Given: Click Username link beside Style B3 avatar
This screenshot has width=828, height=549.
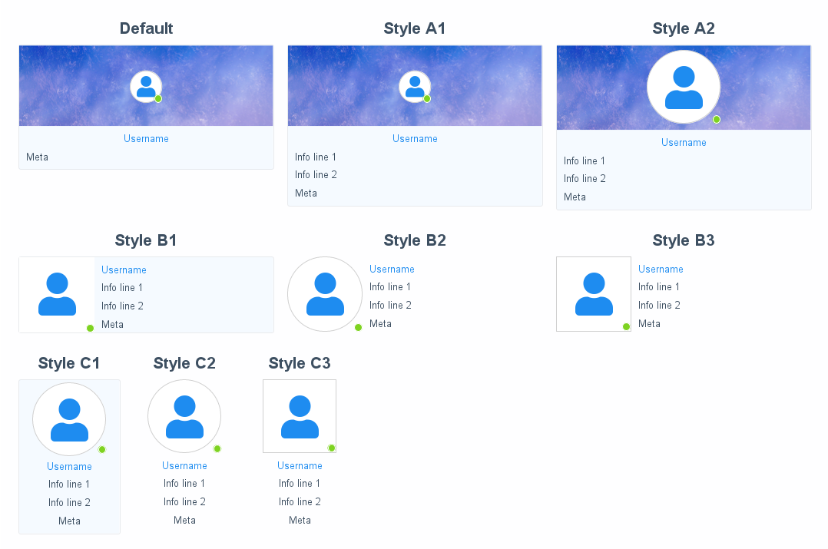Looking at the screenshot, I should [661, 270].
